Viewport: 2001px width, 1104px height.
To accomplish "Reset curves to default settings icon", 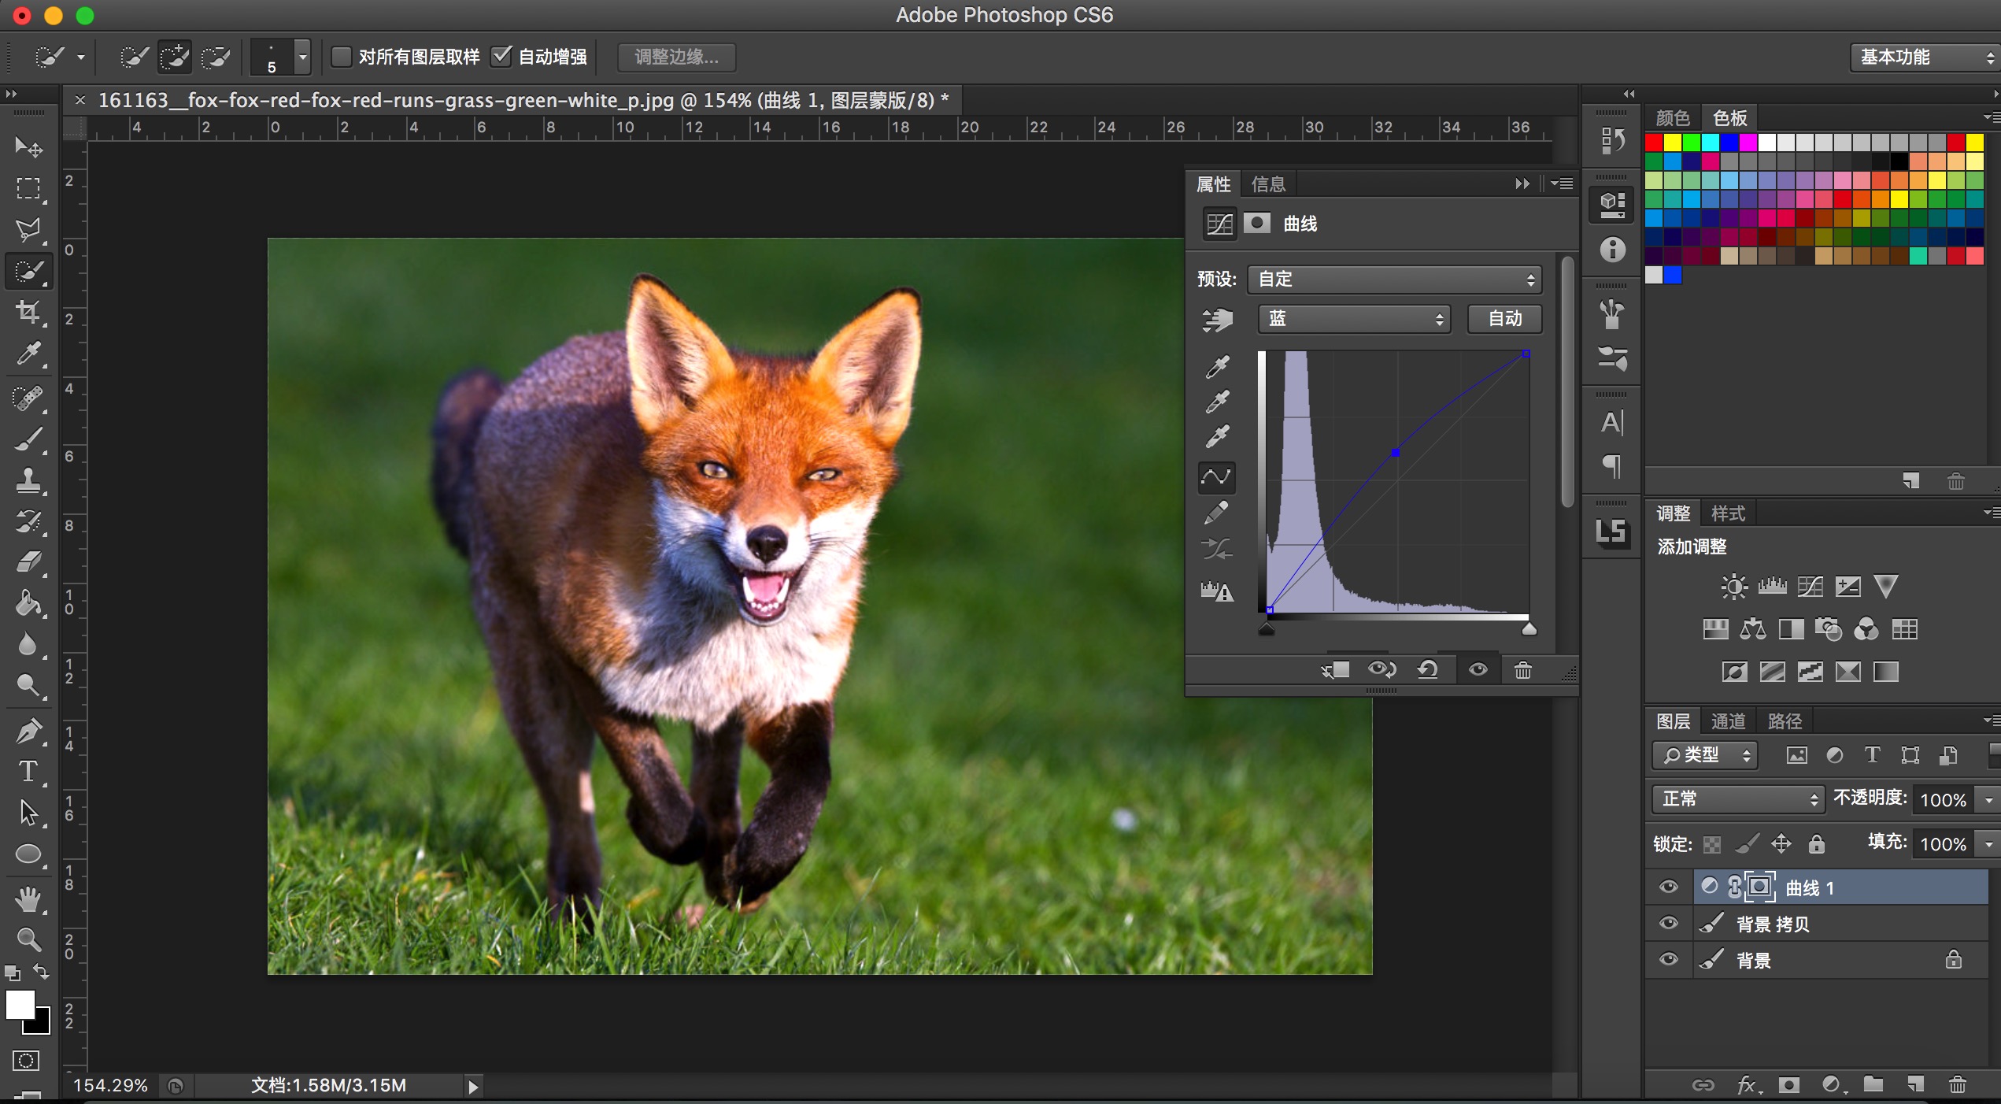I will pyautogui.click(x=1428, y=670).
